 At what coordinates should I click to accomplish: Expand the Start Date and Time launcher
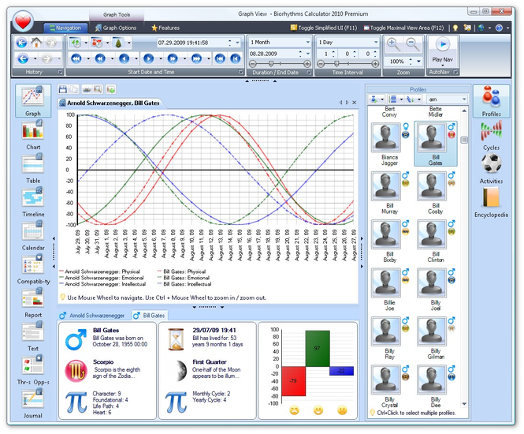click(x=240, y=72)
